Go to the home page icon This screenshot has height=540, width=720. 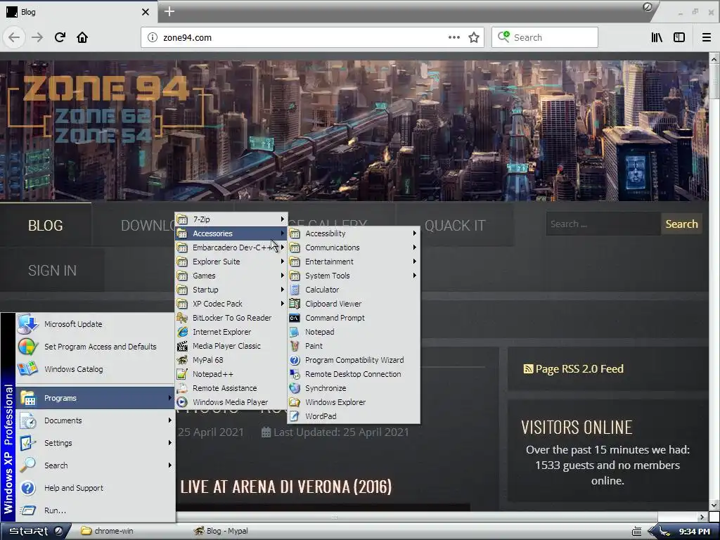(82, 37)
